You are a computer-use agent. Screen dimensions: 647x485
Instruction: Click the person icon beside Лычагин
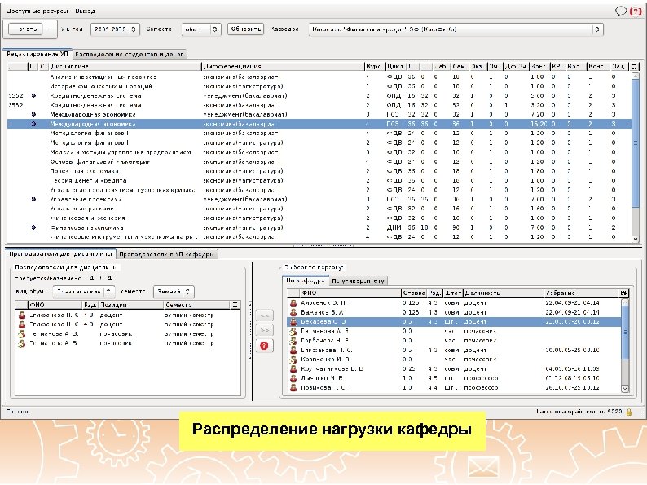[x=293, y=378]
